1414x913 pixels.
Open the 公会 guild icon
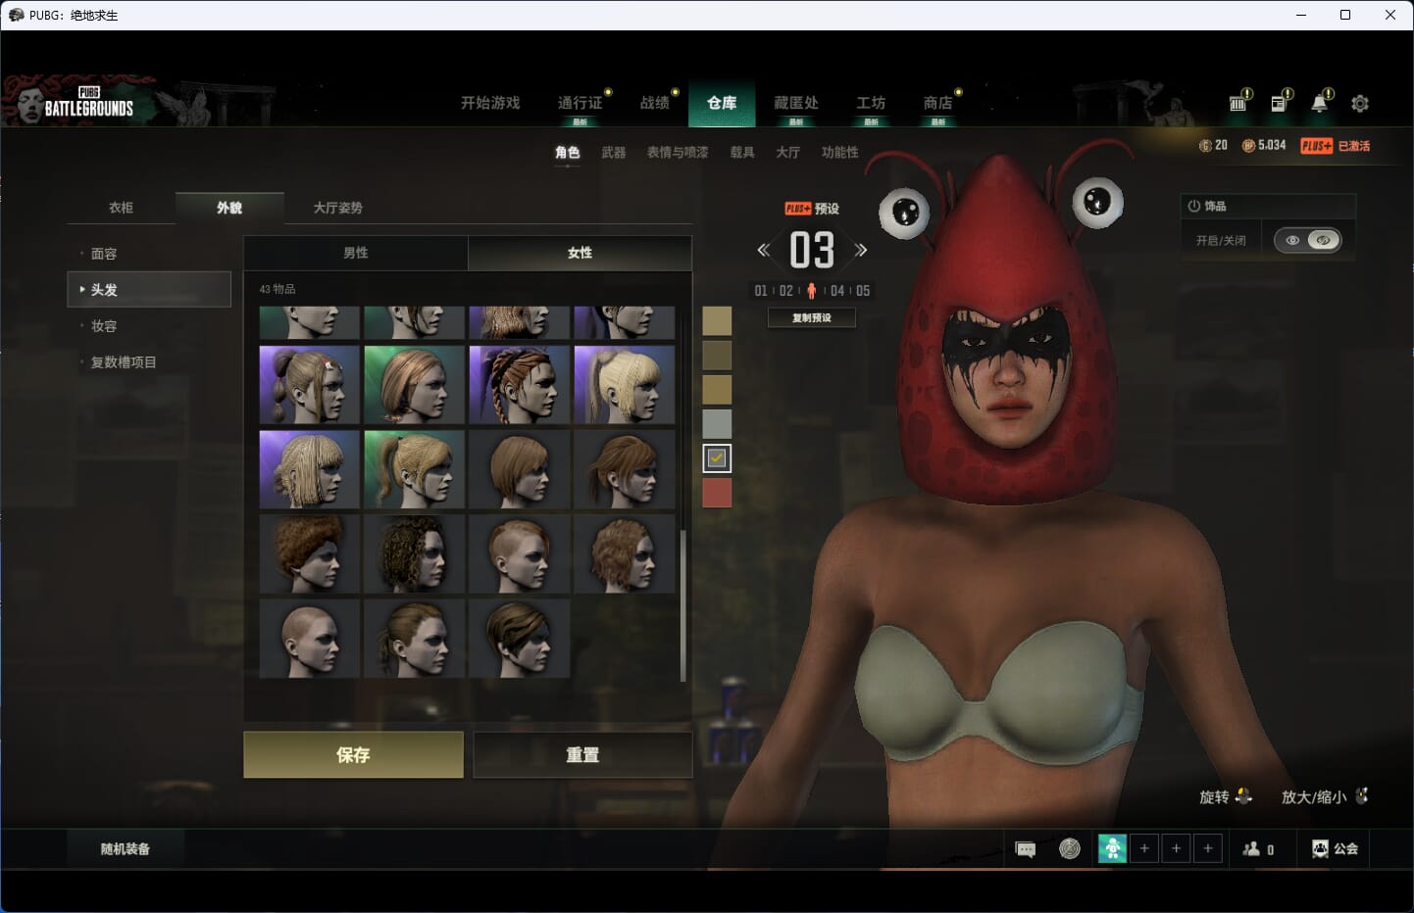click(1335, 848)
